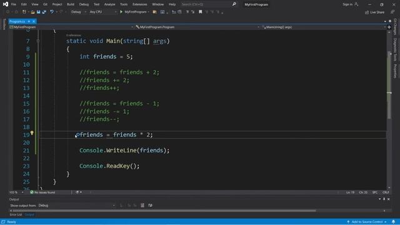Viewport: 400px width, 225px height.
Task: Open the Toolbox side tab
Action: 4,24
